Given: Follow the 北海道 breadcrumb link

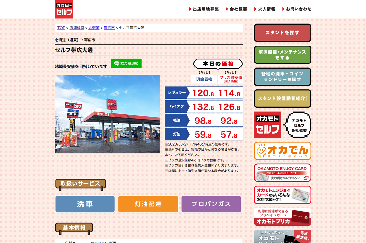Looking at the screenshot, I should pyautogui.click(x=94, y=28).
